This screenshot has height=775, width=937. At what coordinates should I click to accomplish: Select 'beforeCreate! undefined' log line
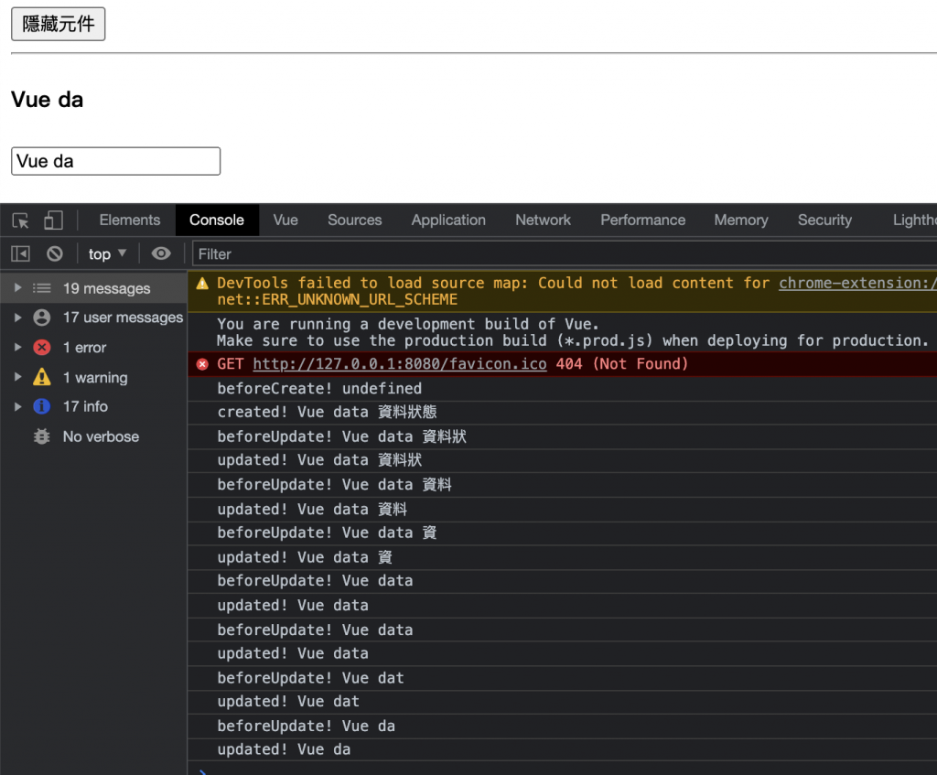pyautogui.click(x=563, y=388)
